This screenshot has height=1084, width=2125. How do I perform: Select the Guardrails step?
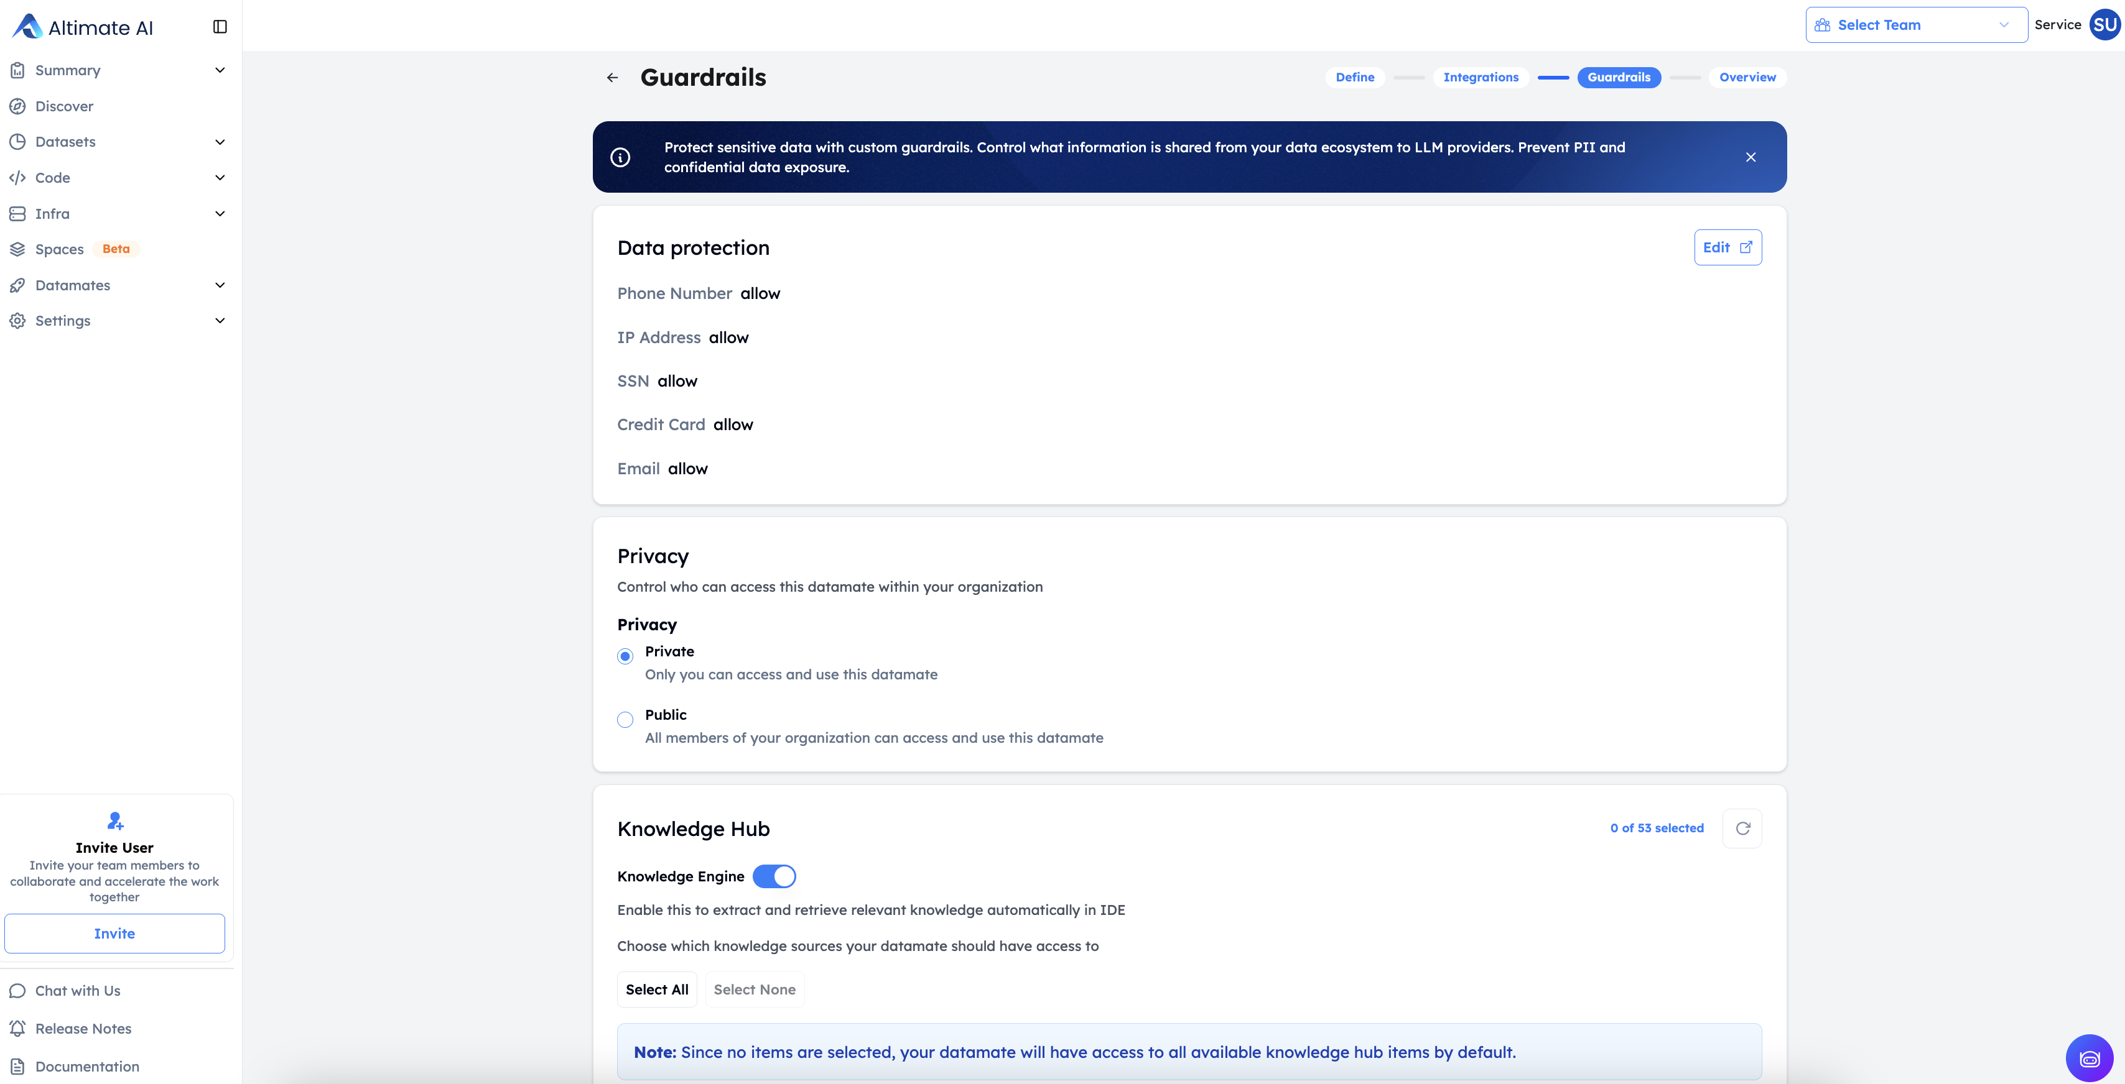click(1619, 78)
